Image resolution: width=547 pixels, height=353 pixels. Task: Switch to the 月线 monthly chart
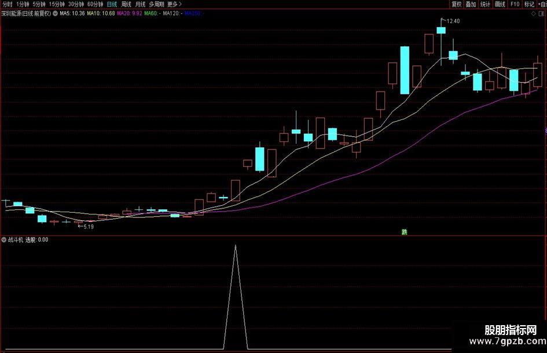coord(140,4)
